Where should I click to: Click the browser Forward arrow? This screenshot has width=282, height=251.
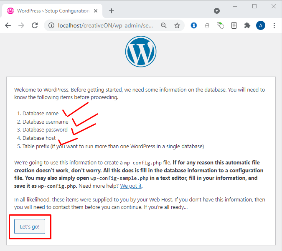21,25
